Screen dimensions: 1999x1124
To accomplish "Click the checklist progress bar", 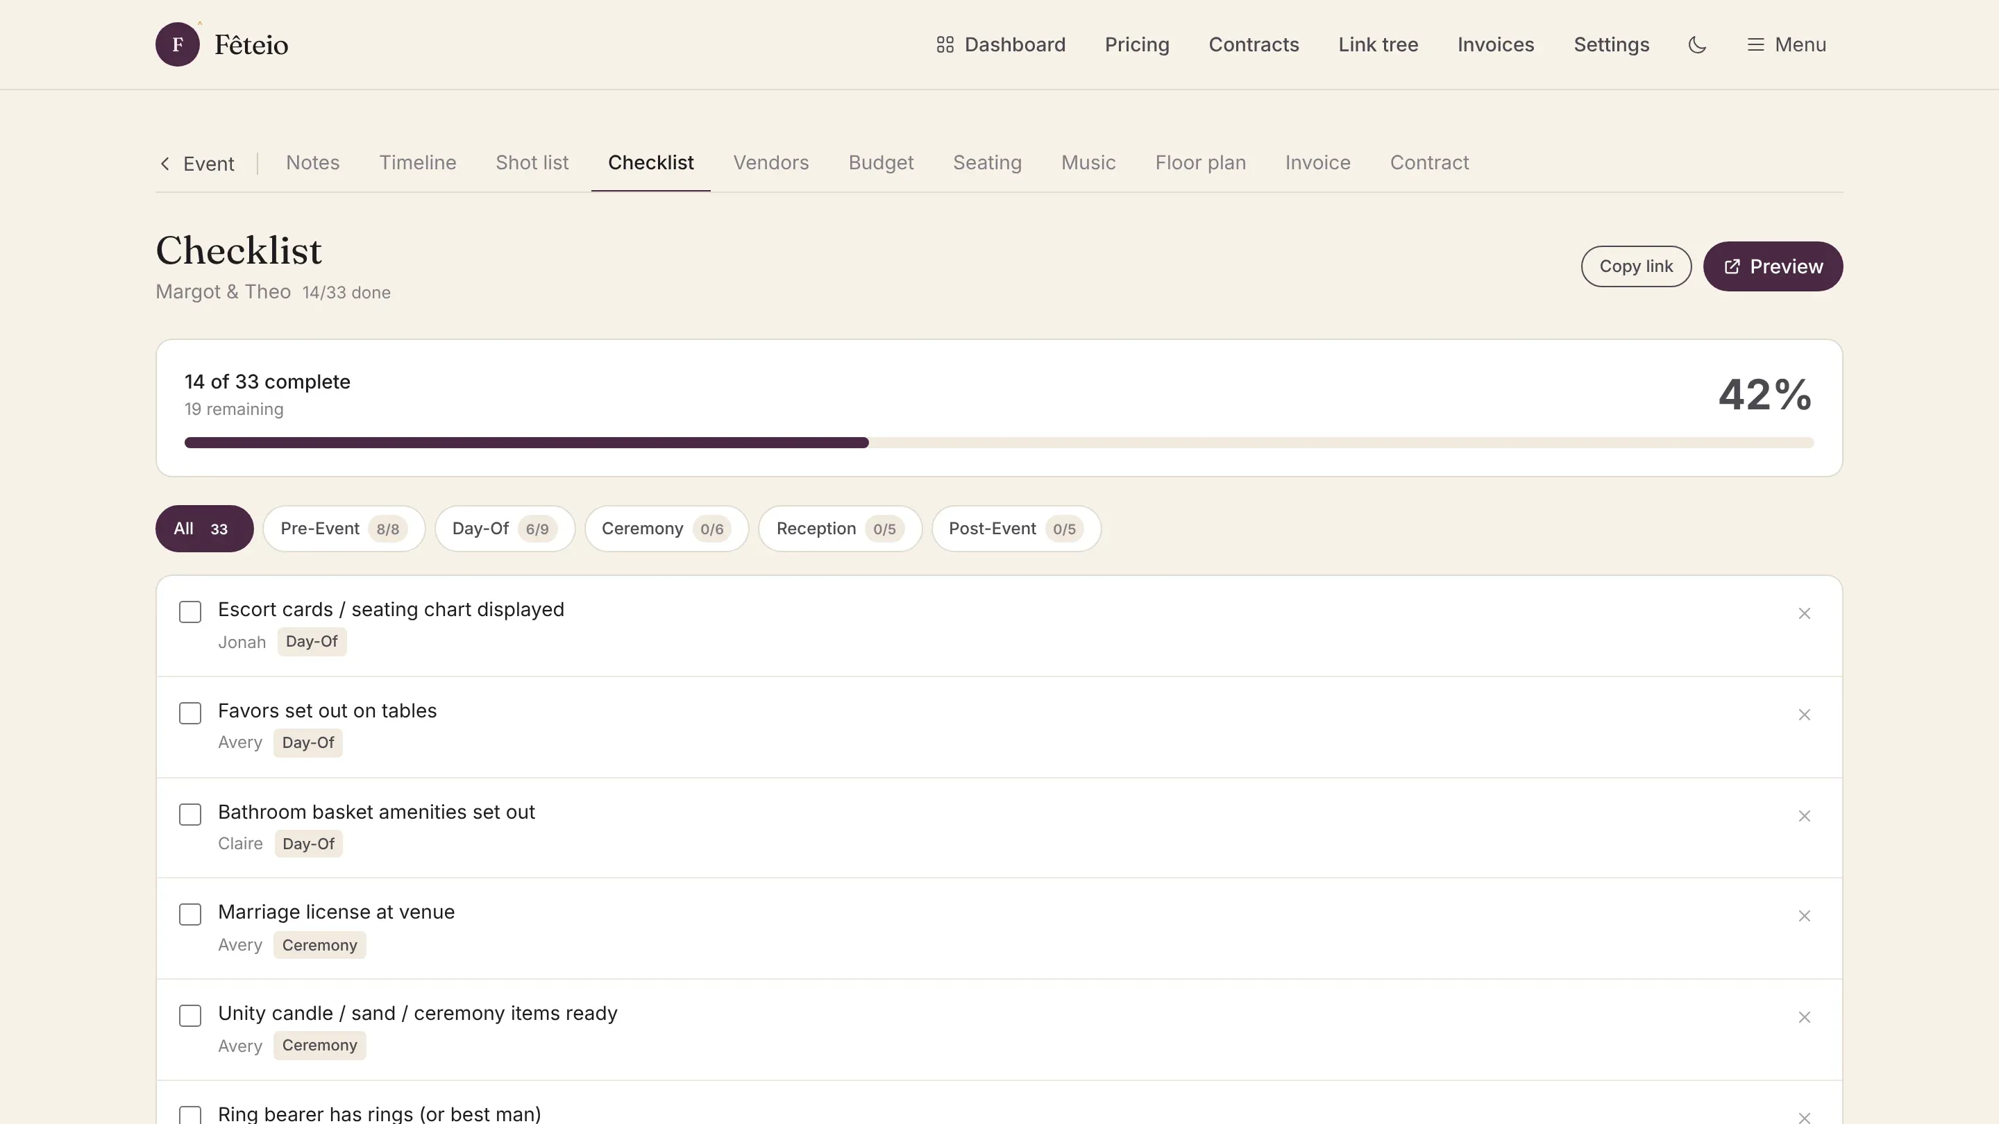I will (999, 443).
